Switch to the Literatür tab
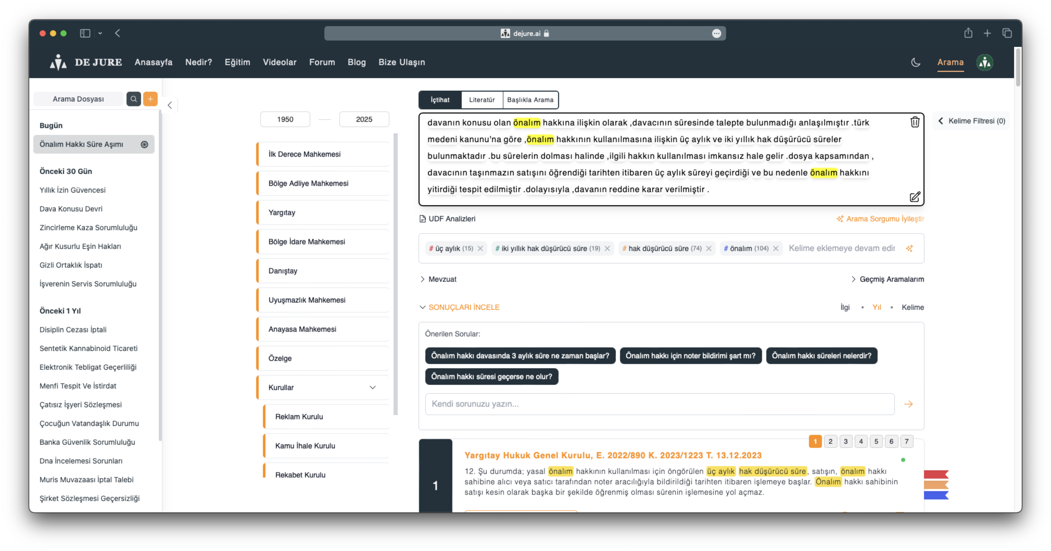Image resolution: width=1051 pixels, height=551 pixels. point(482,99)
